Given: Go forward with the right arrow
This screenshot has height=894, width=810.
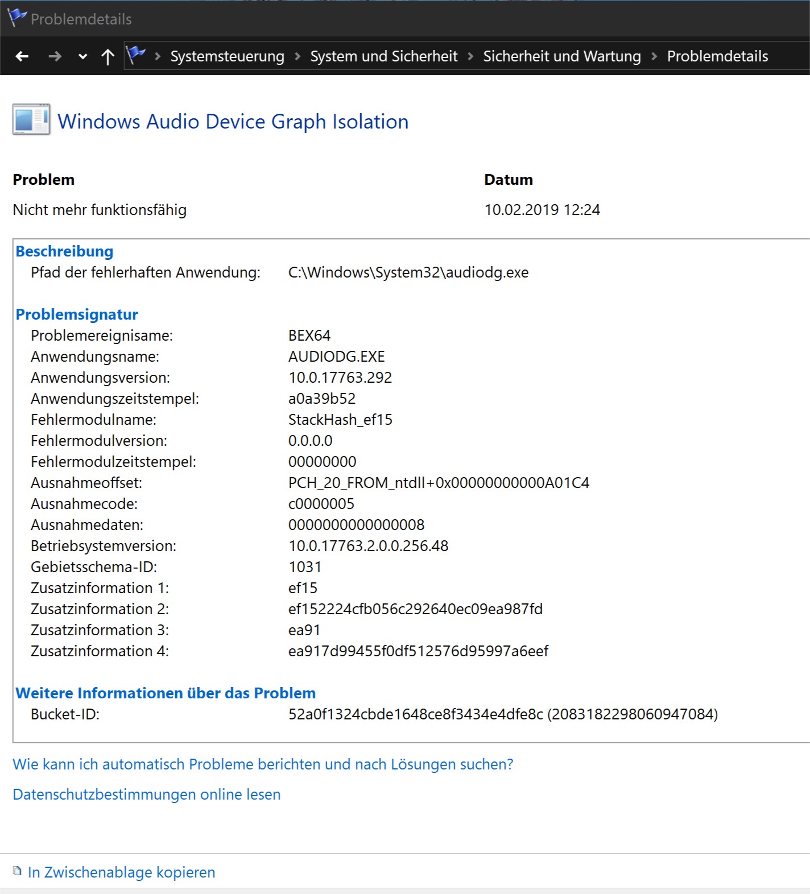Looking at the screenshot, I should coord(55,56).
